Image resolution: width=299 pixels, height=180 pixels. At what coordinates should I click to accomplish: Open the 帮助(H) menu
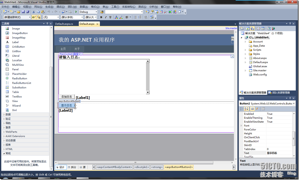coord(177,7)
